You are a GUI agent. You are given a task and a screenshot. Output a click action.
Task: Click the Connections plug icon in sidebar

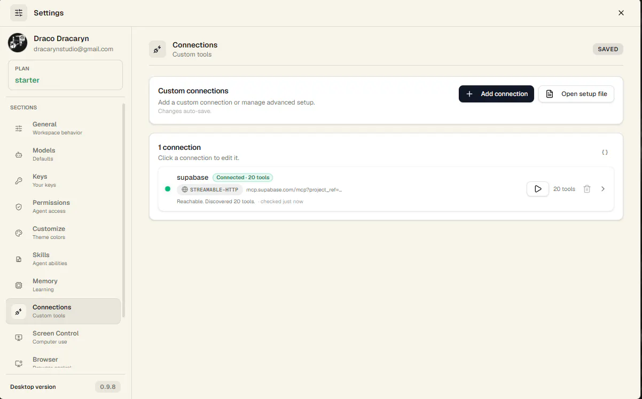tap(19, 312)
